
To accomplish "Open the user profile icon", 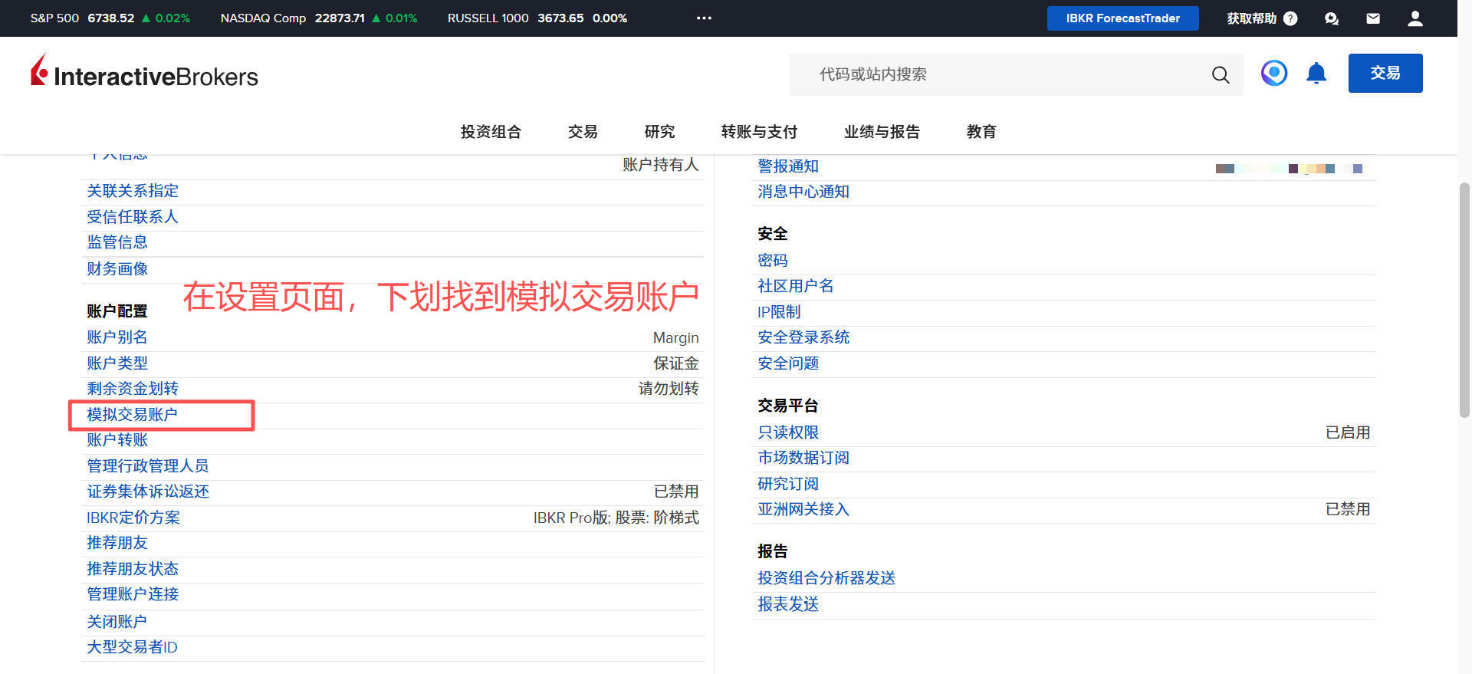I will [1415, 18].
